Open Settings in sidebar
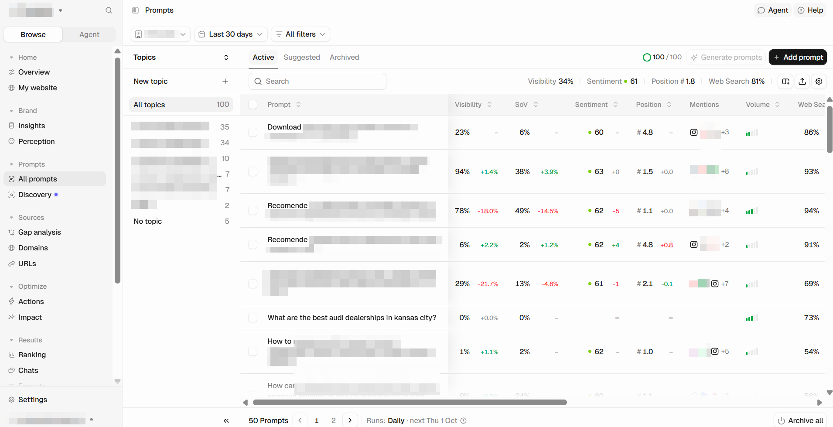The image size is (833, 427). click(x=33, y=400)
